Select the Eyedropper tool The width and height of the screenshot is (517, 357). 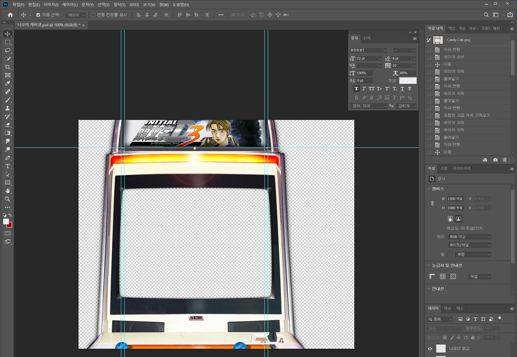click(x=7, y=83)
